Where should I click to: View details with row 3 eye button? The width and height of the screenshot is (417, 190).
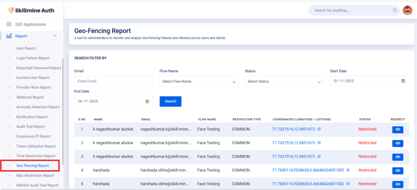tap(397, 157)
